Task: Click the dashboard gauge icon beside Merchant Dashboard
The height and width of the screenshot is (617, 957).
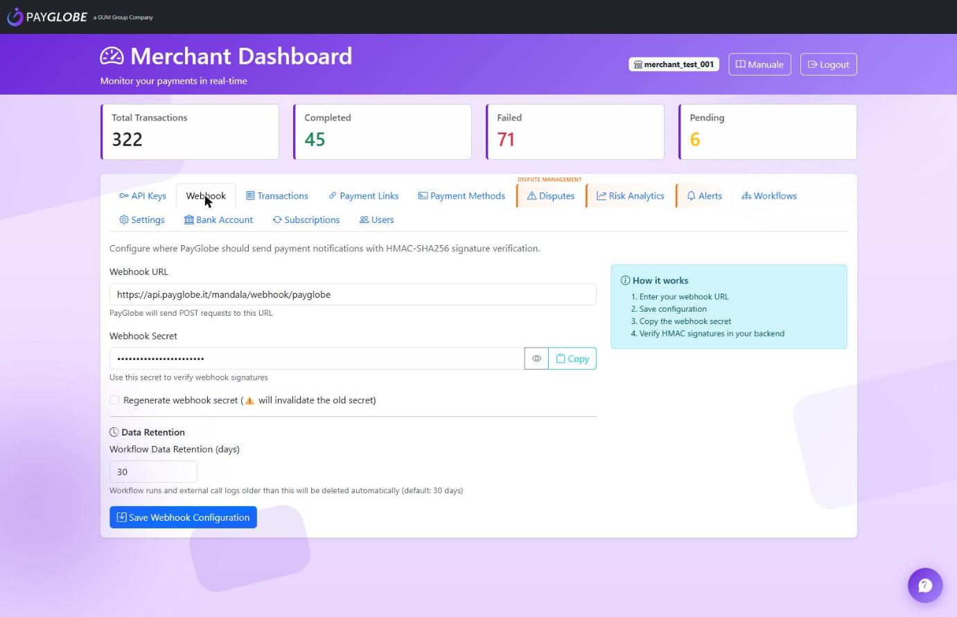Action: coord(112,56)
